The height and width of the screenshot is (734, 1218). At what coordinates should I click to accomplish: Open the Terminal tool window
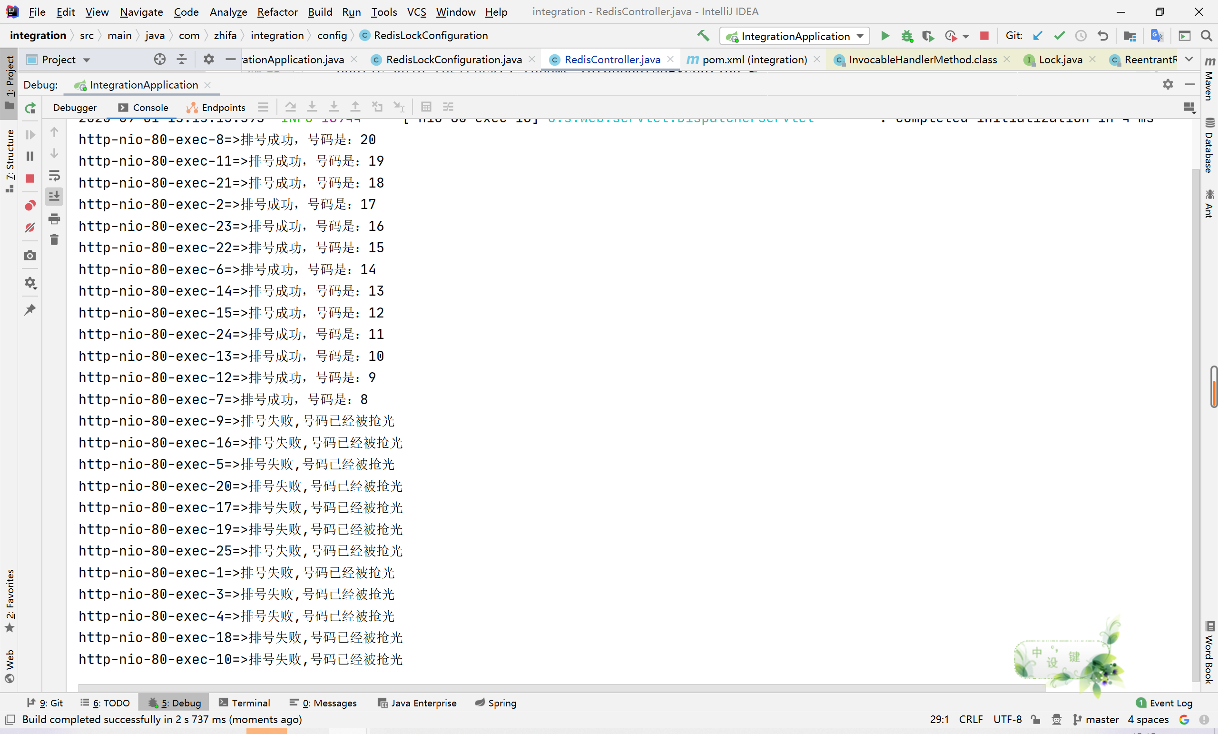point(245,703)
